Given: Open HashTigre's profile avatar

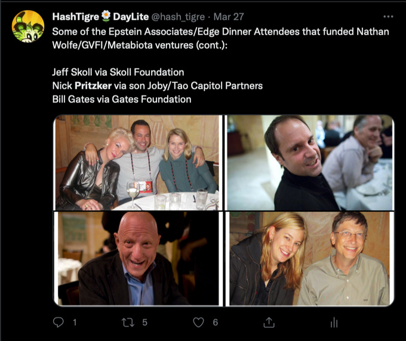Looking at the screenshot, I should click(x=28, y=26).
